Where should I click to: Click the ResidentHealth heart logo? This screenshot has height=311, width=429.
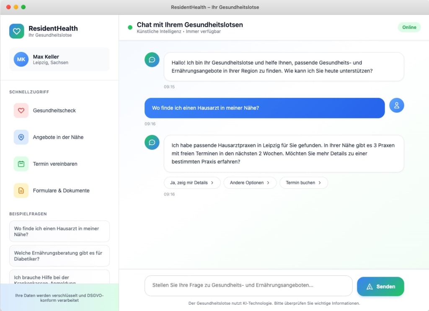click(16, 31)
